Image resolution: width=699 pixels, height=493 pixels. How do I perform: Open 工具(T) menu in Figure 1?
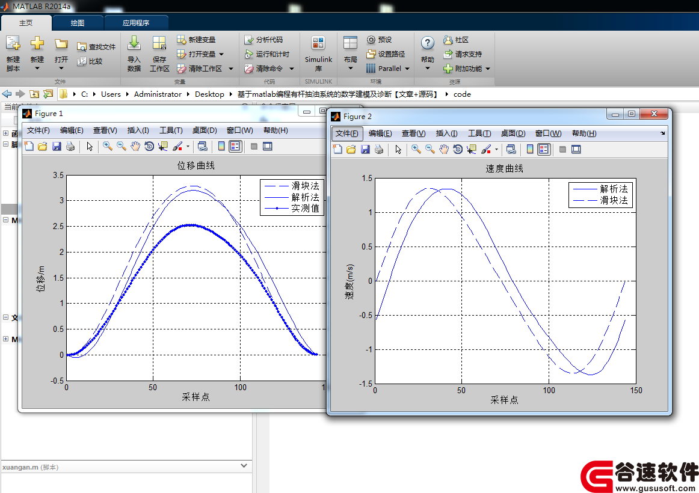click(x=171, y=130)
